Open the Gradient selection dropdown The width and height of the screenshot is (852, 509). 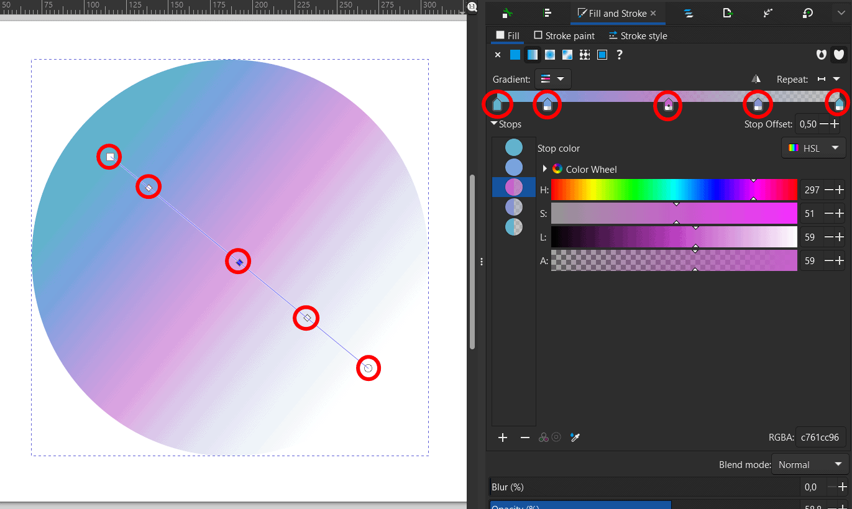coord(553,79)
